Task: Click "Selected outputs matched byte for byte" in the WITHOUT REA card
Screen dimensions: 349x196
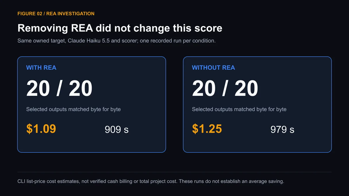Action: (x=239, y=109)
